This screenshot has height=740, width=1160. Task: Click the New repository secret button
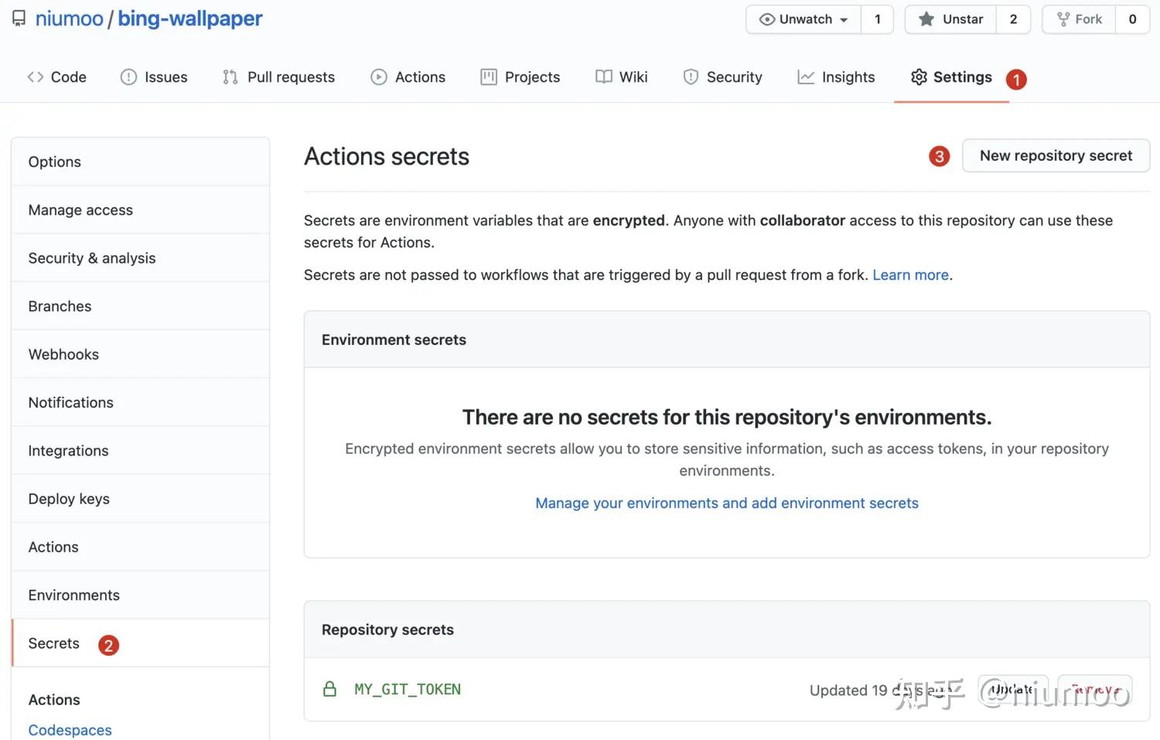point(1055,155)
